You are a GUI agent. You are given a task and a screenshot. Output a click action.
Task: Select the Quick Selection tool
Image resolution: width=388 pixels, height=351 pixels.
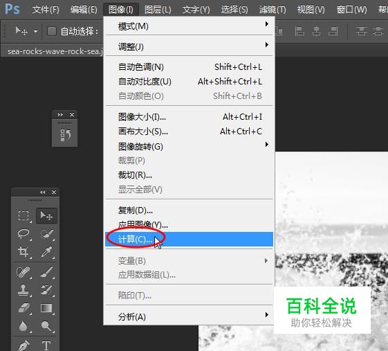[x=46, y=234]
